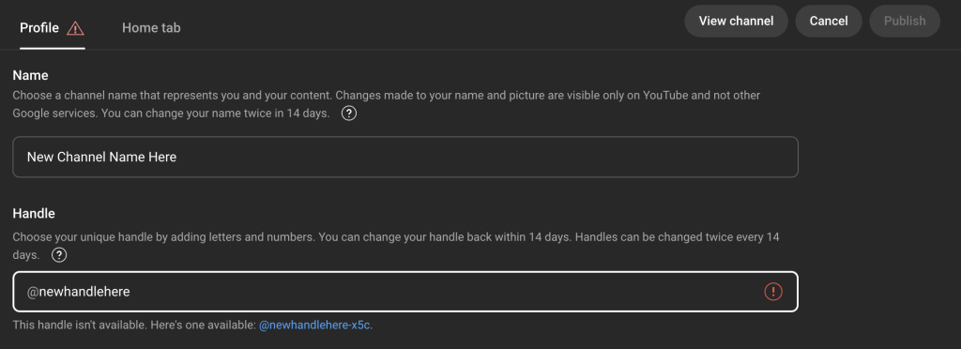Click the Handle section heading
Image resolution: width=961 pixels, height=349 pixels.
coord(34,214)
